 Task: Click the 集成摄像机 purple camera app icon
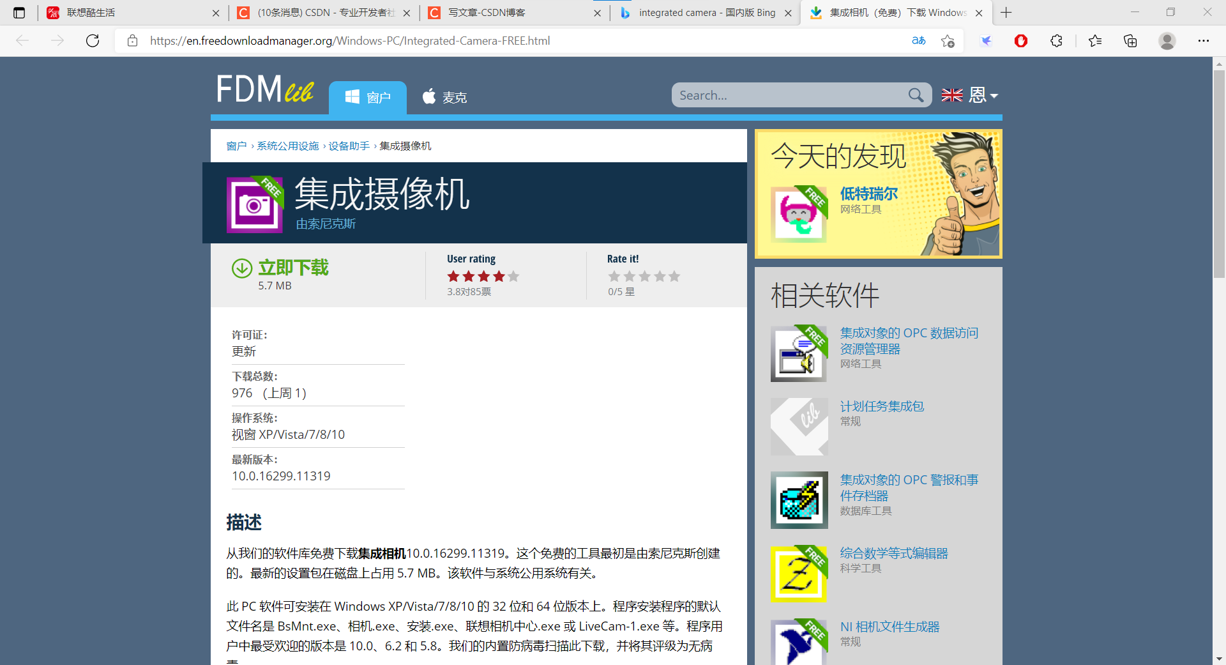(x=255, y=204)
